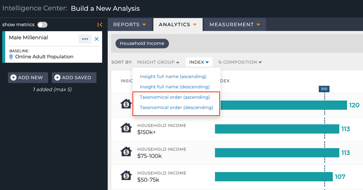
Task: Click house icon in $75-100k row
Action: (x=126, y=152)
